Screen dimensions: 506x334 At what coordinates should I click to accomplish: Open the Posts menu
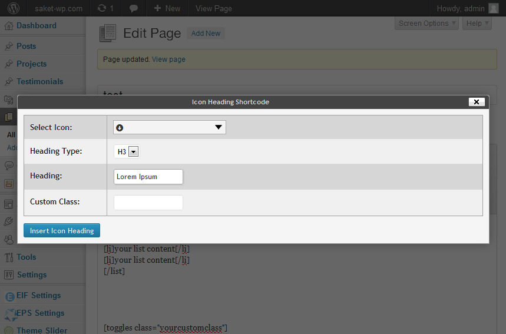tap(26, 46)
